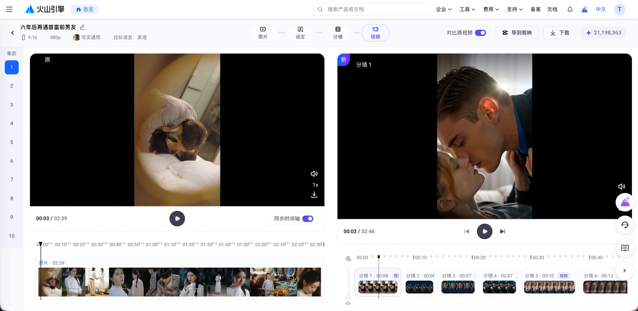Select episode 10
638x311 pixels.
point(11,236)
